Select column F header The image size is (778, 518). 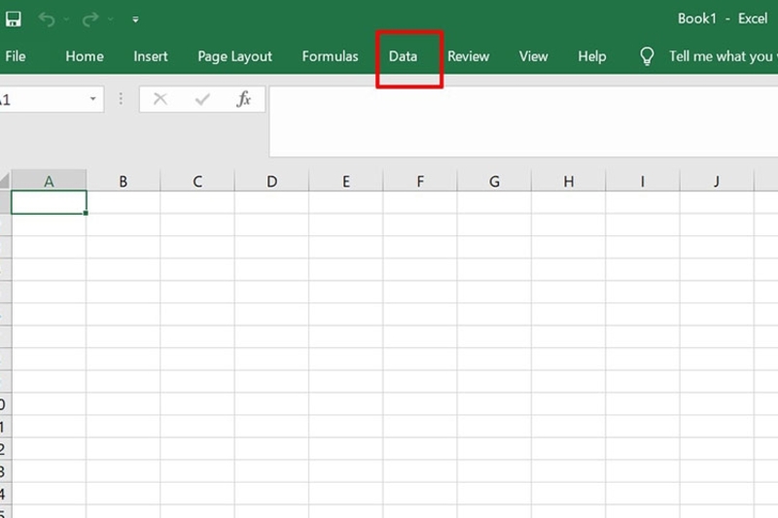coord(420,181)
